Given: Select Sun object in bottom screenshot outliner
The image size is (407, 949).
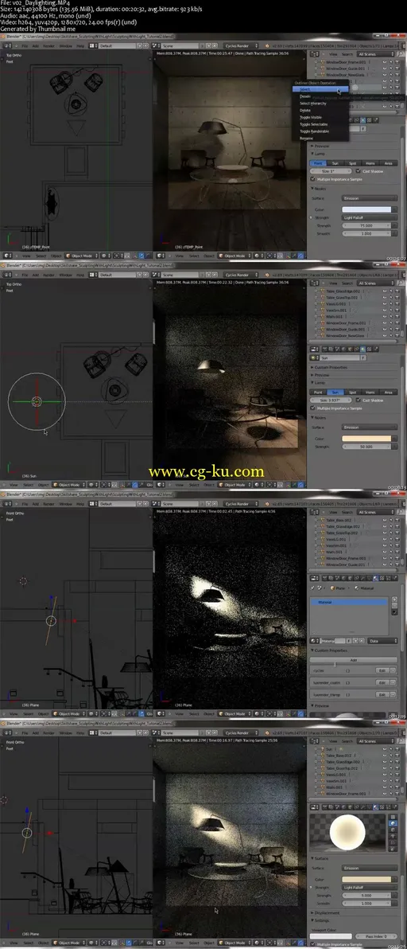Looking at the screenshot, I should [x=330, y=748].
